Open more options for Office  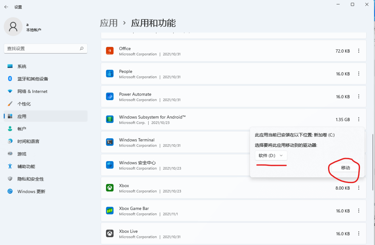358,51
